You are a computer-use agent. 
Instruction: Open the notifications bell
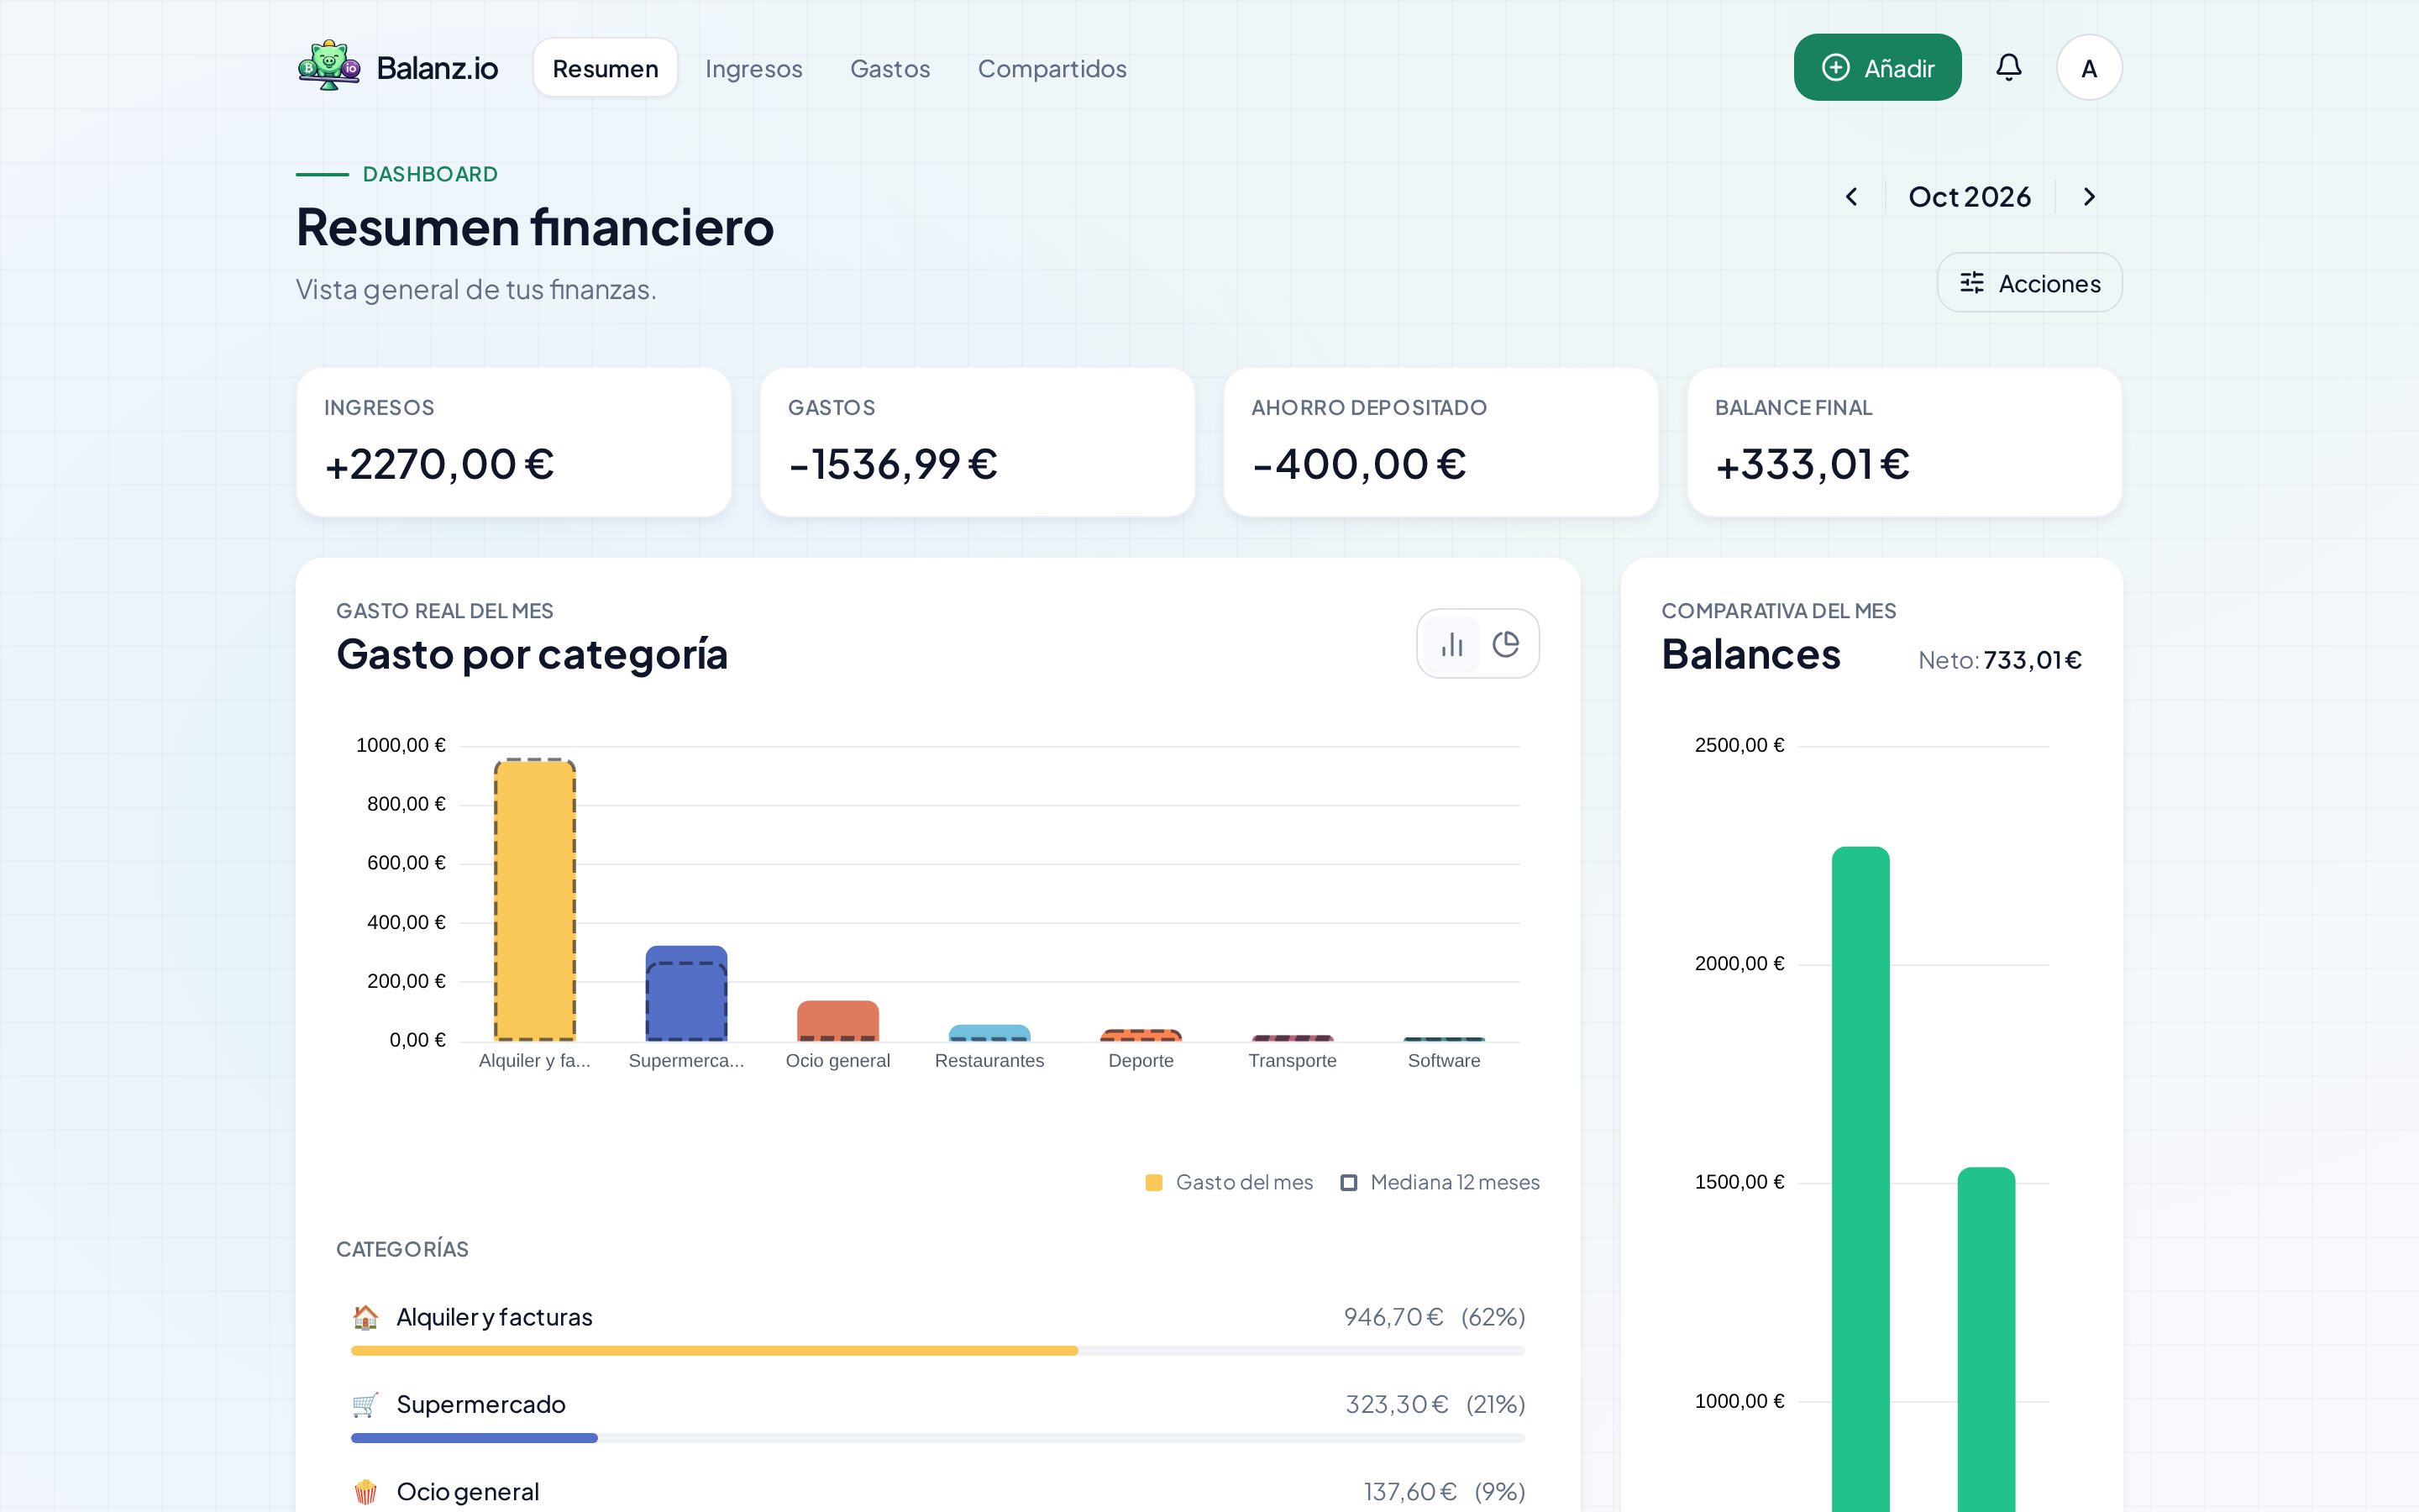pyautogui.click(x=2008, y=67)
